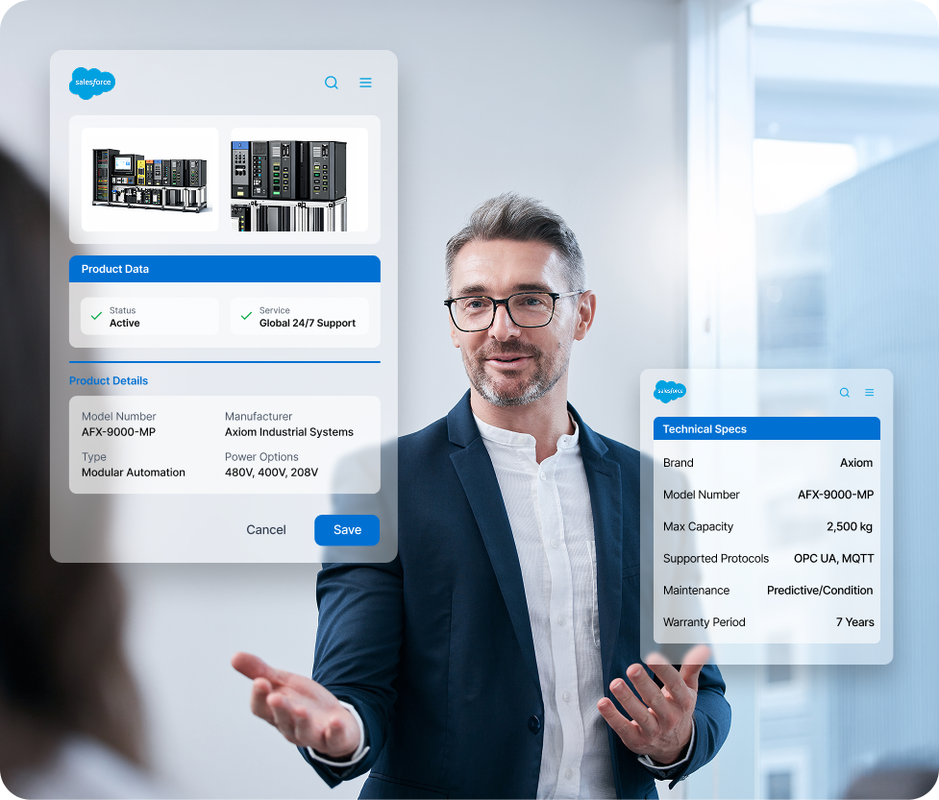
Task: Select the close-up rack module thumbnail
Action: point(300,180)
